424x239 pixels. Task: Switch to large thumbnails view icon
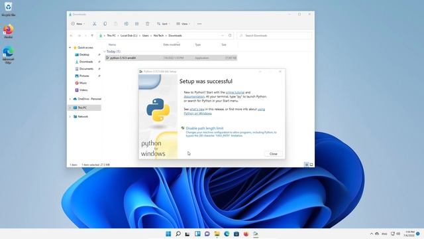(311, 165)
